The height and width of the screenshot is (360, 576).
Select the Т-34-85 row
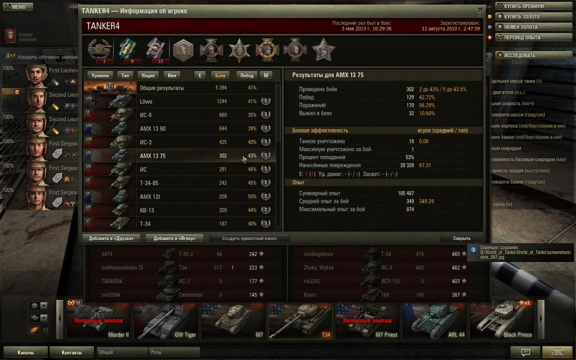click(180, 183)
